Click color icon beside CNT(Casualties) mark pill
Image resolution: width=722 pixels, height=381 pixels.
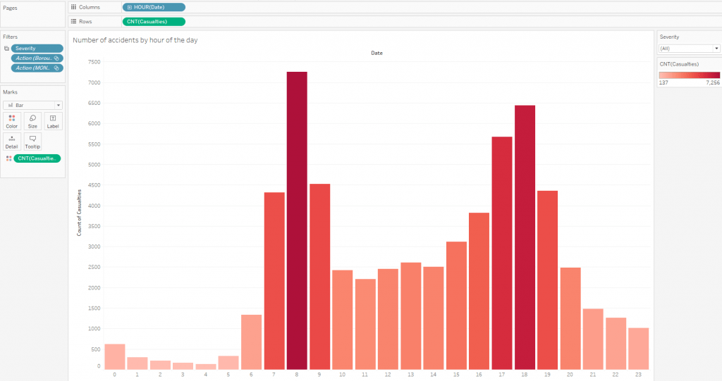pos(8,158)
